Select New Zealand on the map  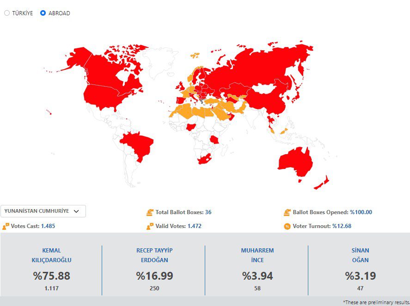[322, 183]
